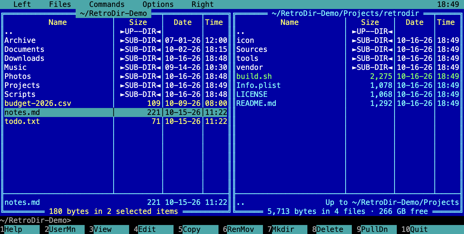Select the icon directory in right panel

click(x=348, y=40)
